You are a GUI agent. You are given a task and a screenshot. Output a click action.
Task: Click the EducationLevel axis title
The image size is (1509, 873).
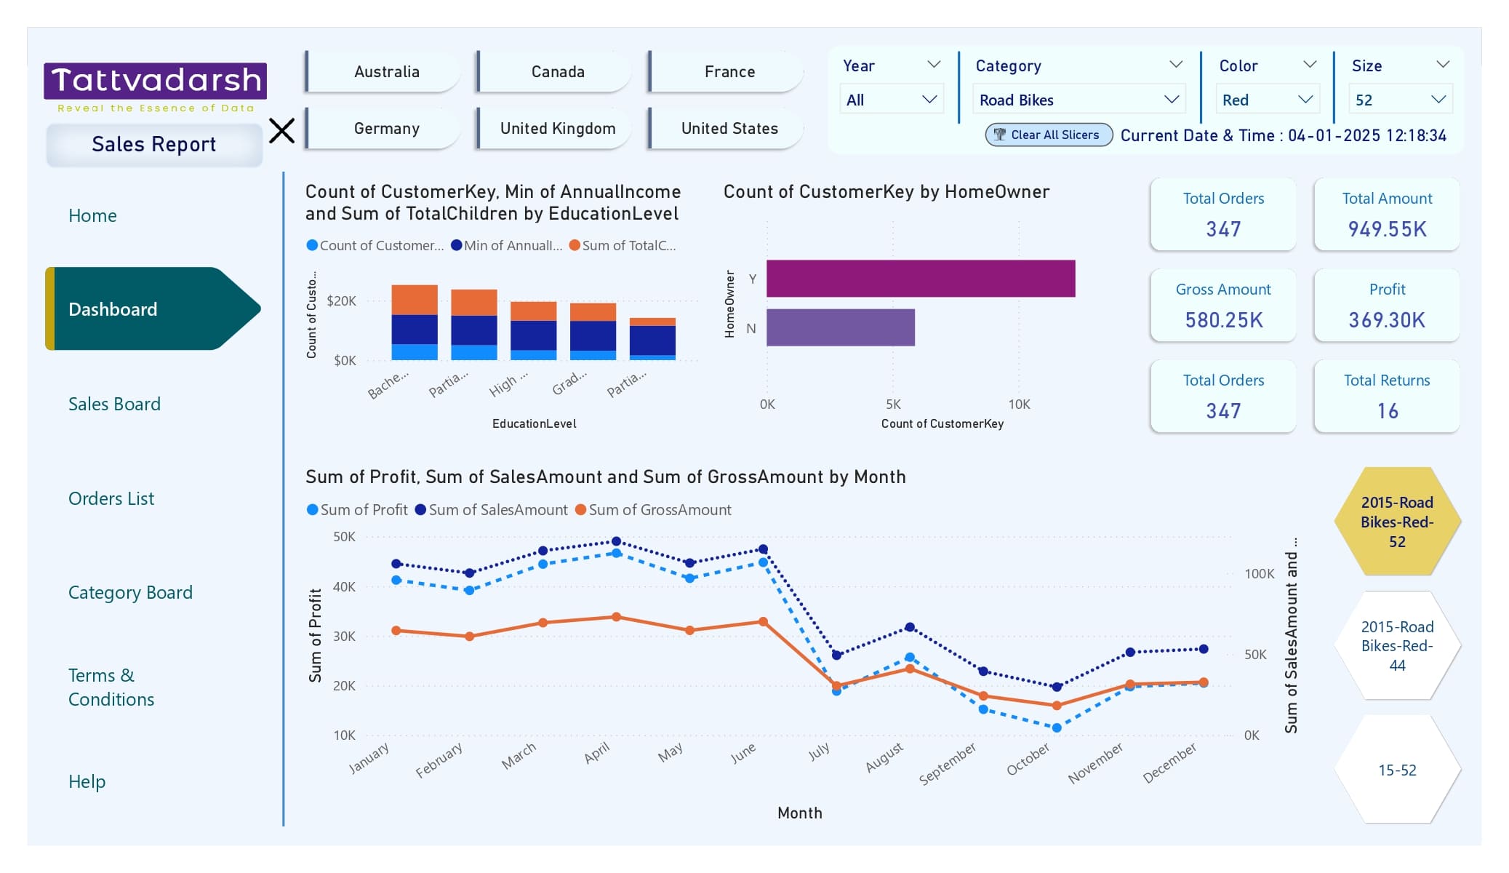tap(535, 423)
